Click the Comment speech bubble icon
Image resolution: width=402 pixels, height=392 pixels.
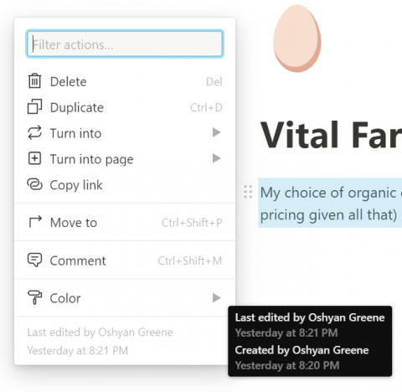point(34,260)
